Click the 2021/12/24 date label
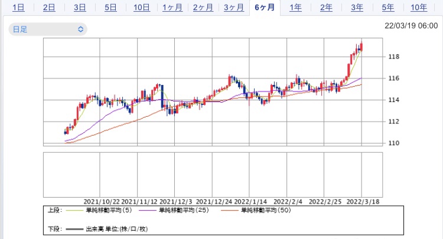Image resolution: width=443 pixels, height=239 pixels. click(214, 202)
